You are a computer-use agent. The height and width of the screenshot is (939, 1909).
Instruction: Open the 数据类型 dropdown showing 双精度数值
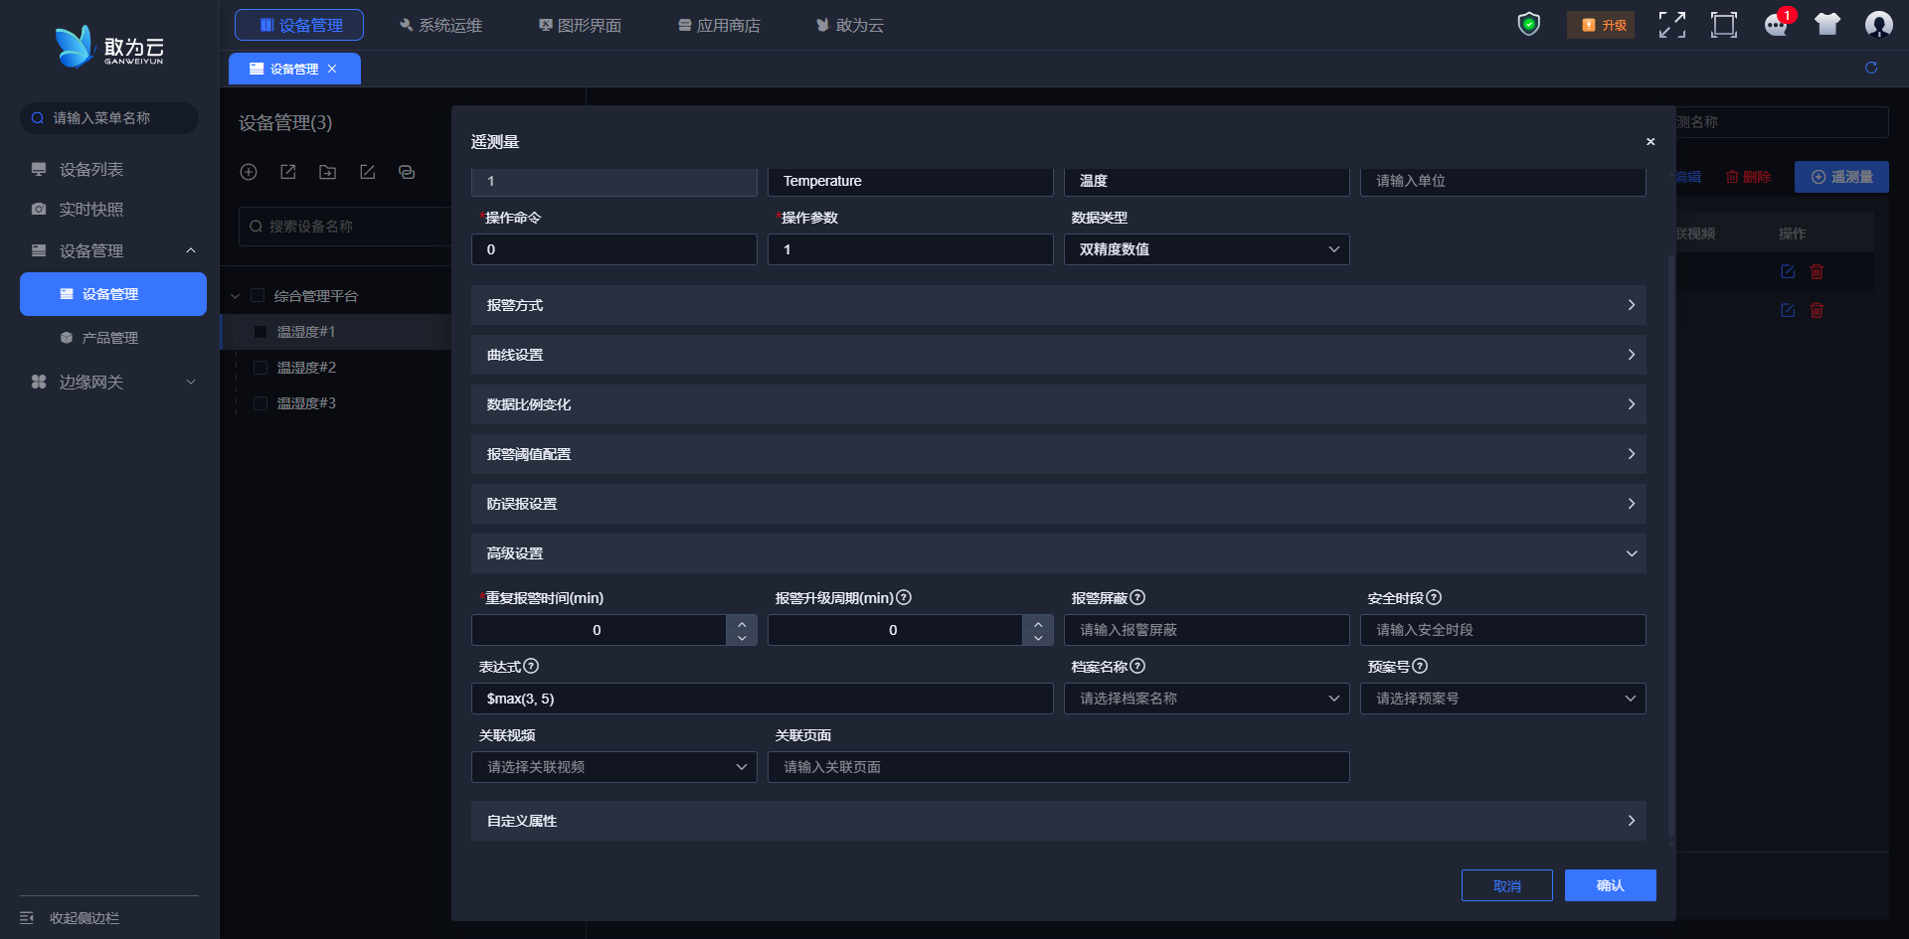pos(1206,249)
